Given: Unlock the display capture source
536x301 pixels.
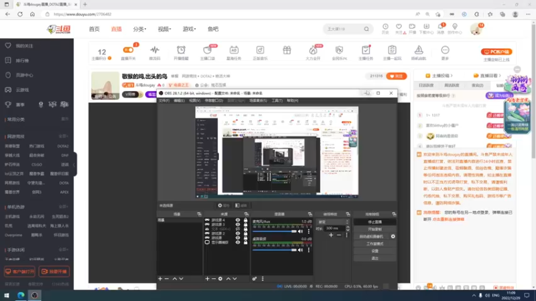Looking at the screenshot, I should coord(245,242).
